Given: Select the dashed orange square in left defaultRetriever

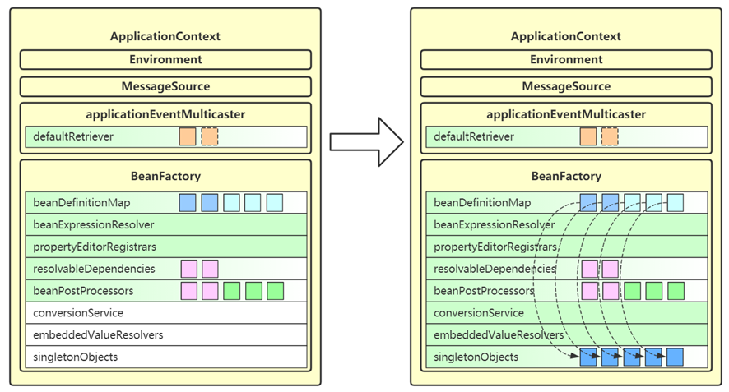Looking at the screenshot, I should click(210, 137).
